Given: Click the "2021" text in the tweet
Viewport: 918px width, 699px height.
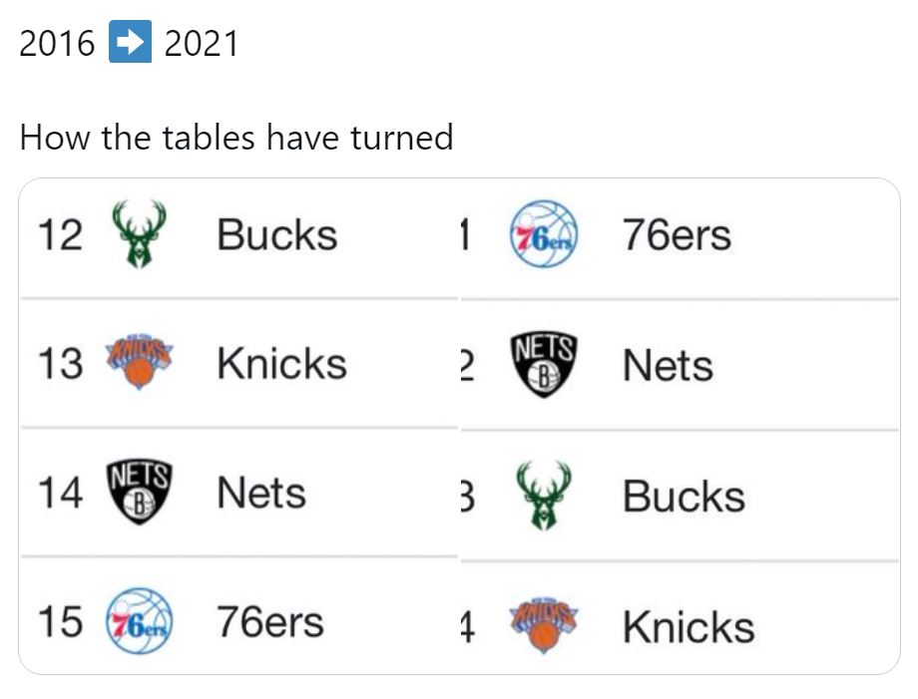Looking at the screenshot, I should [x=202, y=44].
